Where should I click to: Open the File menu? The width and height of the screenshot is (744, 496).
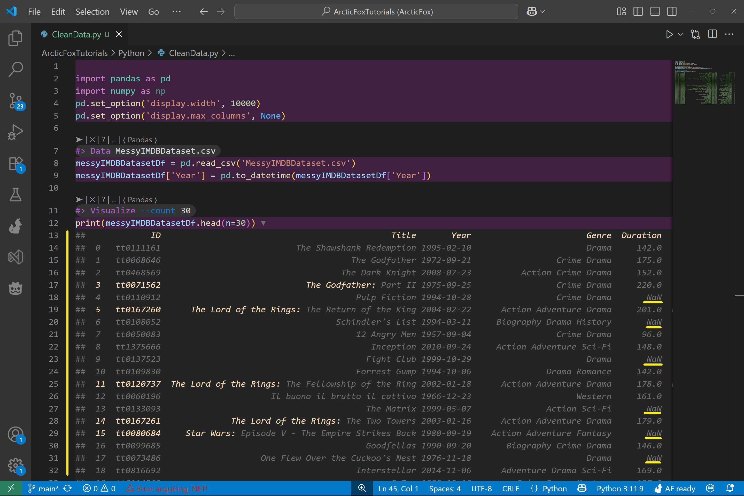(34, 12)
